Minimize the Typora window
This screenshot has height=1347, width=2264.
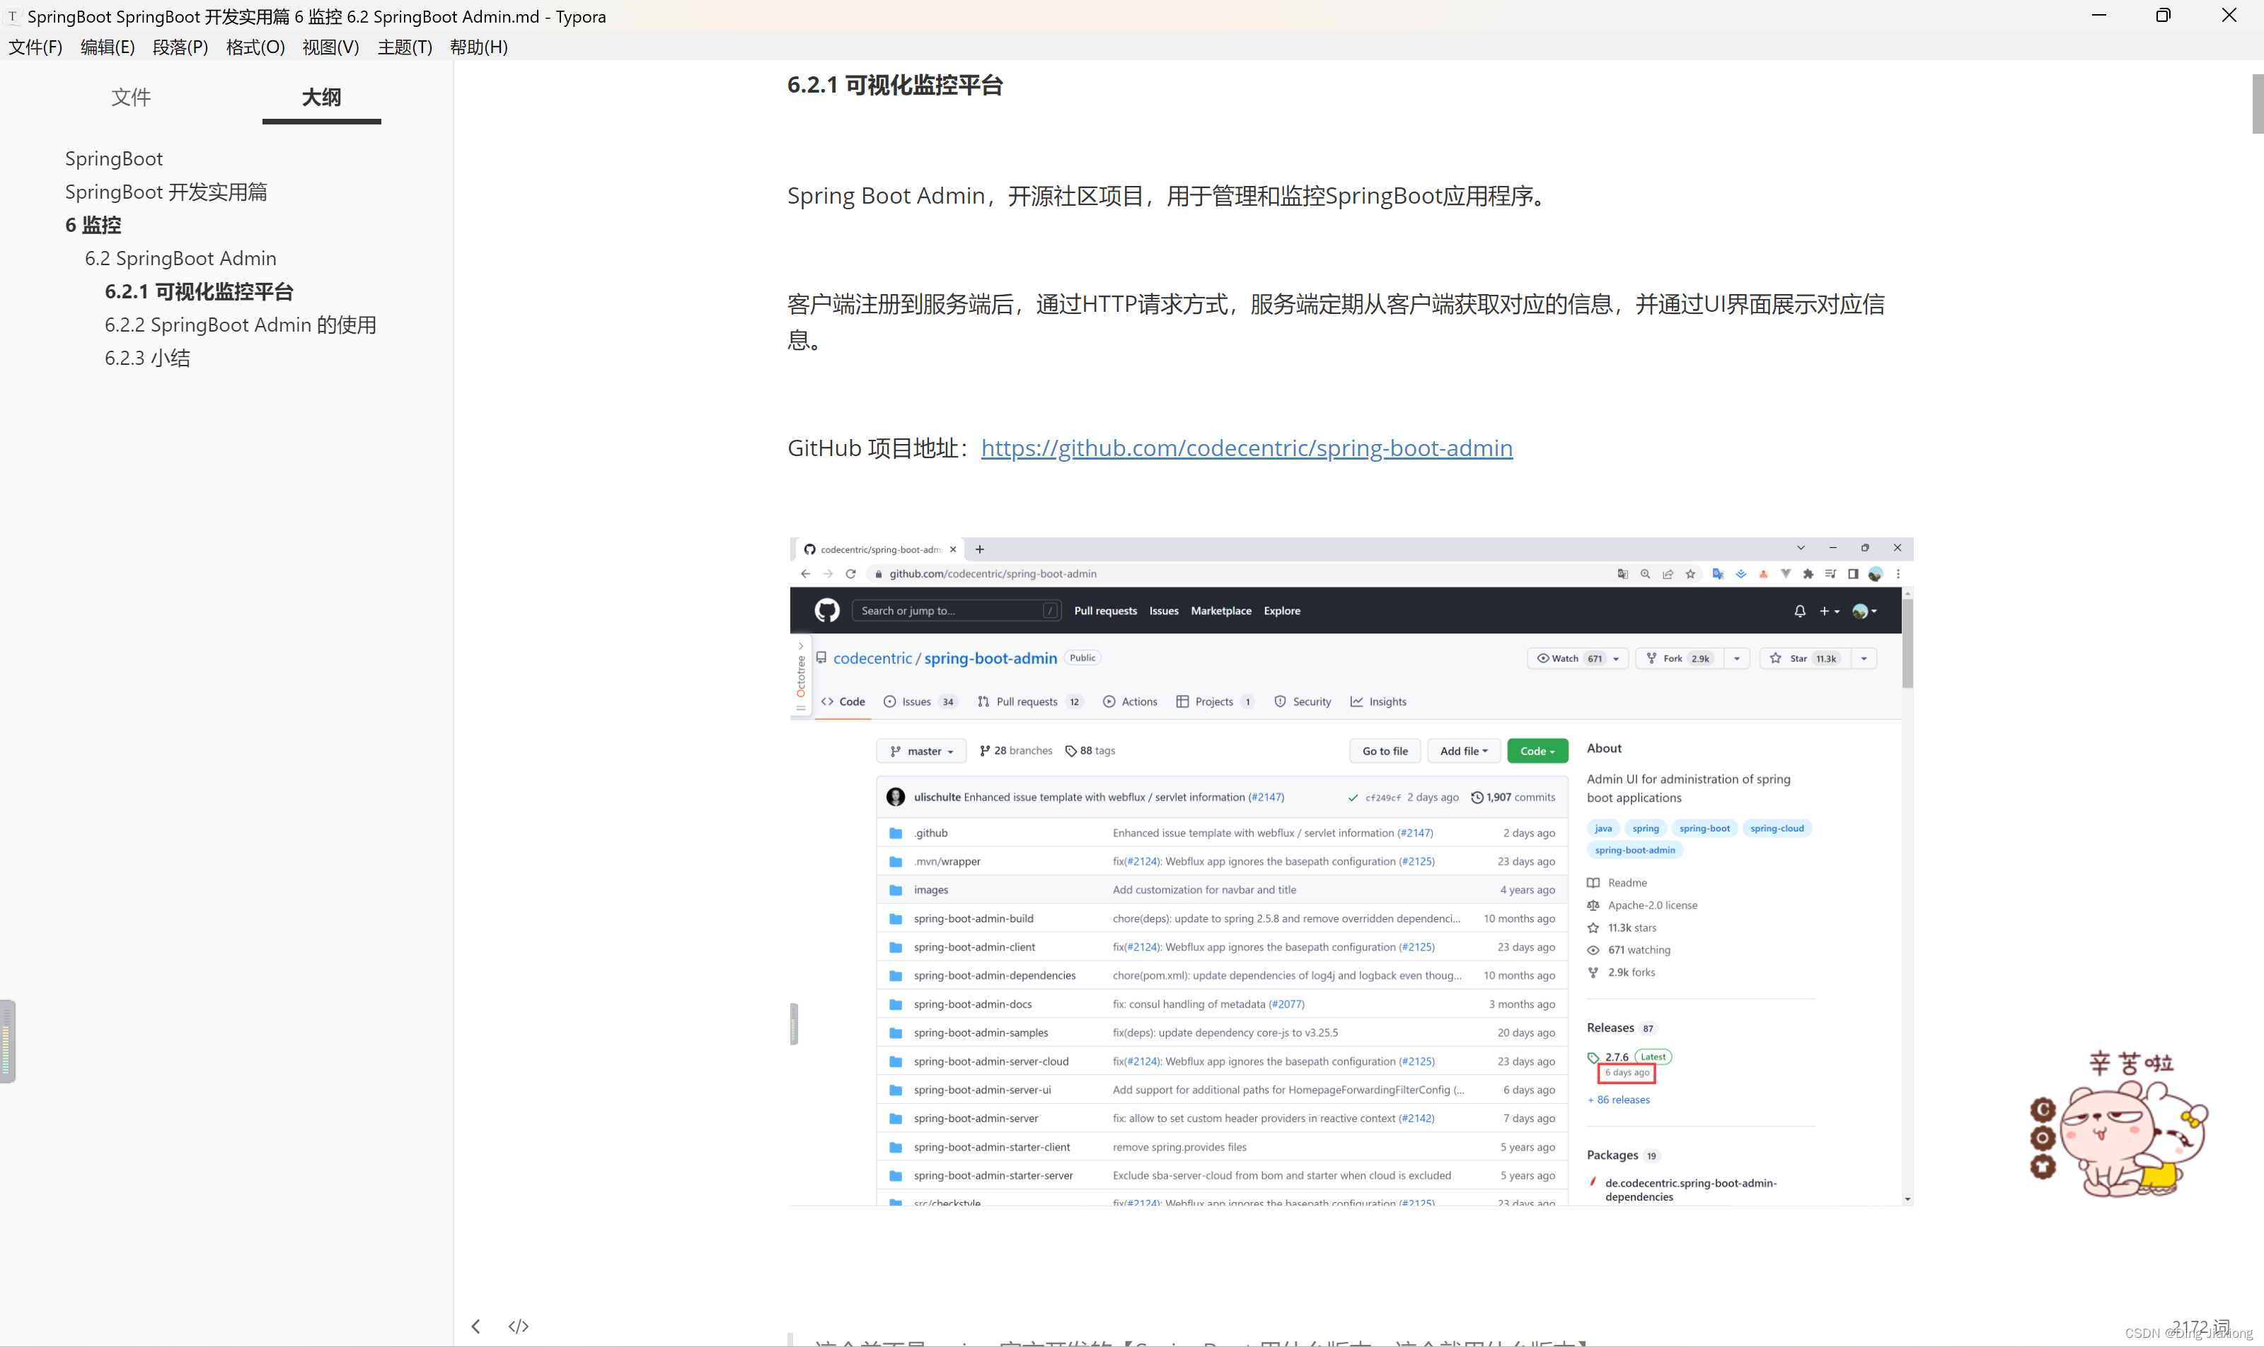[2098, 16]
